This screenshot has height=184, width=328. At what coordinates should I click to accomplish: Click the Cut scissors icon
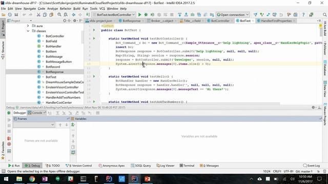tap(38, 15)
